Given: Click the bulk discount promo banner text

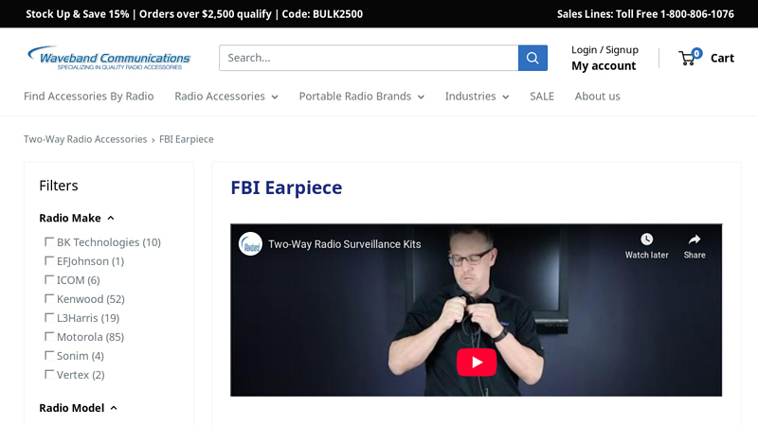Looking at the screenshot, I should point(194,14).
